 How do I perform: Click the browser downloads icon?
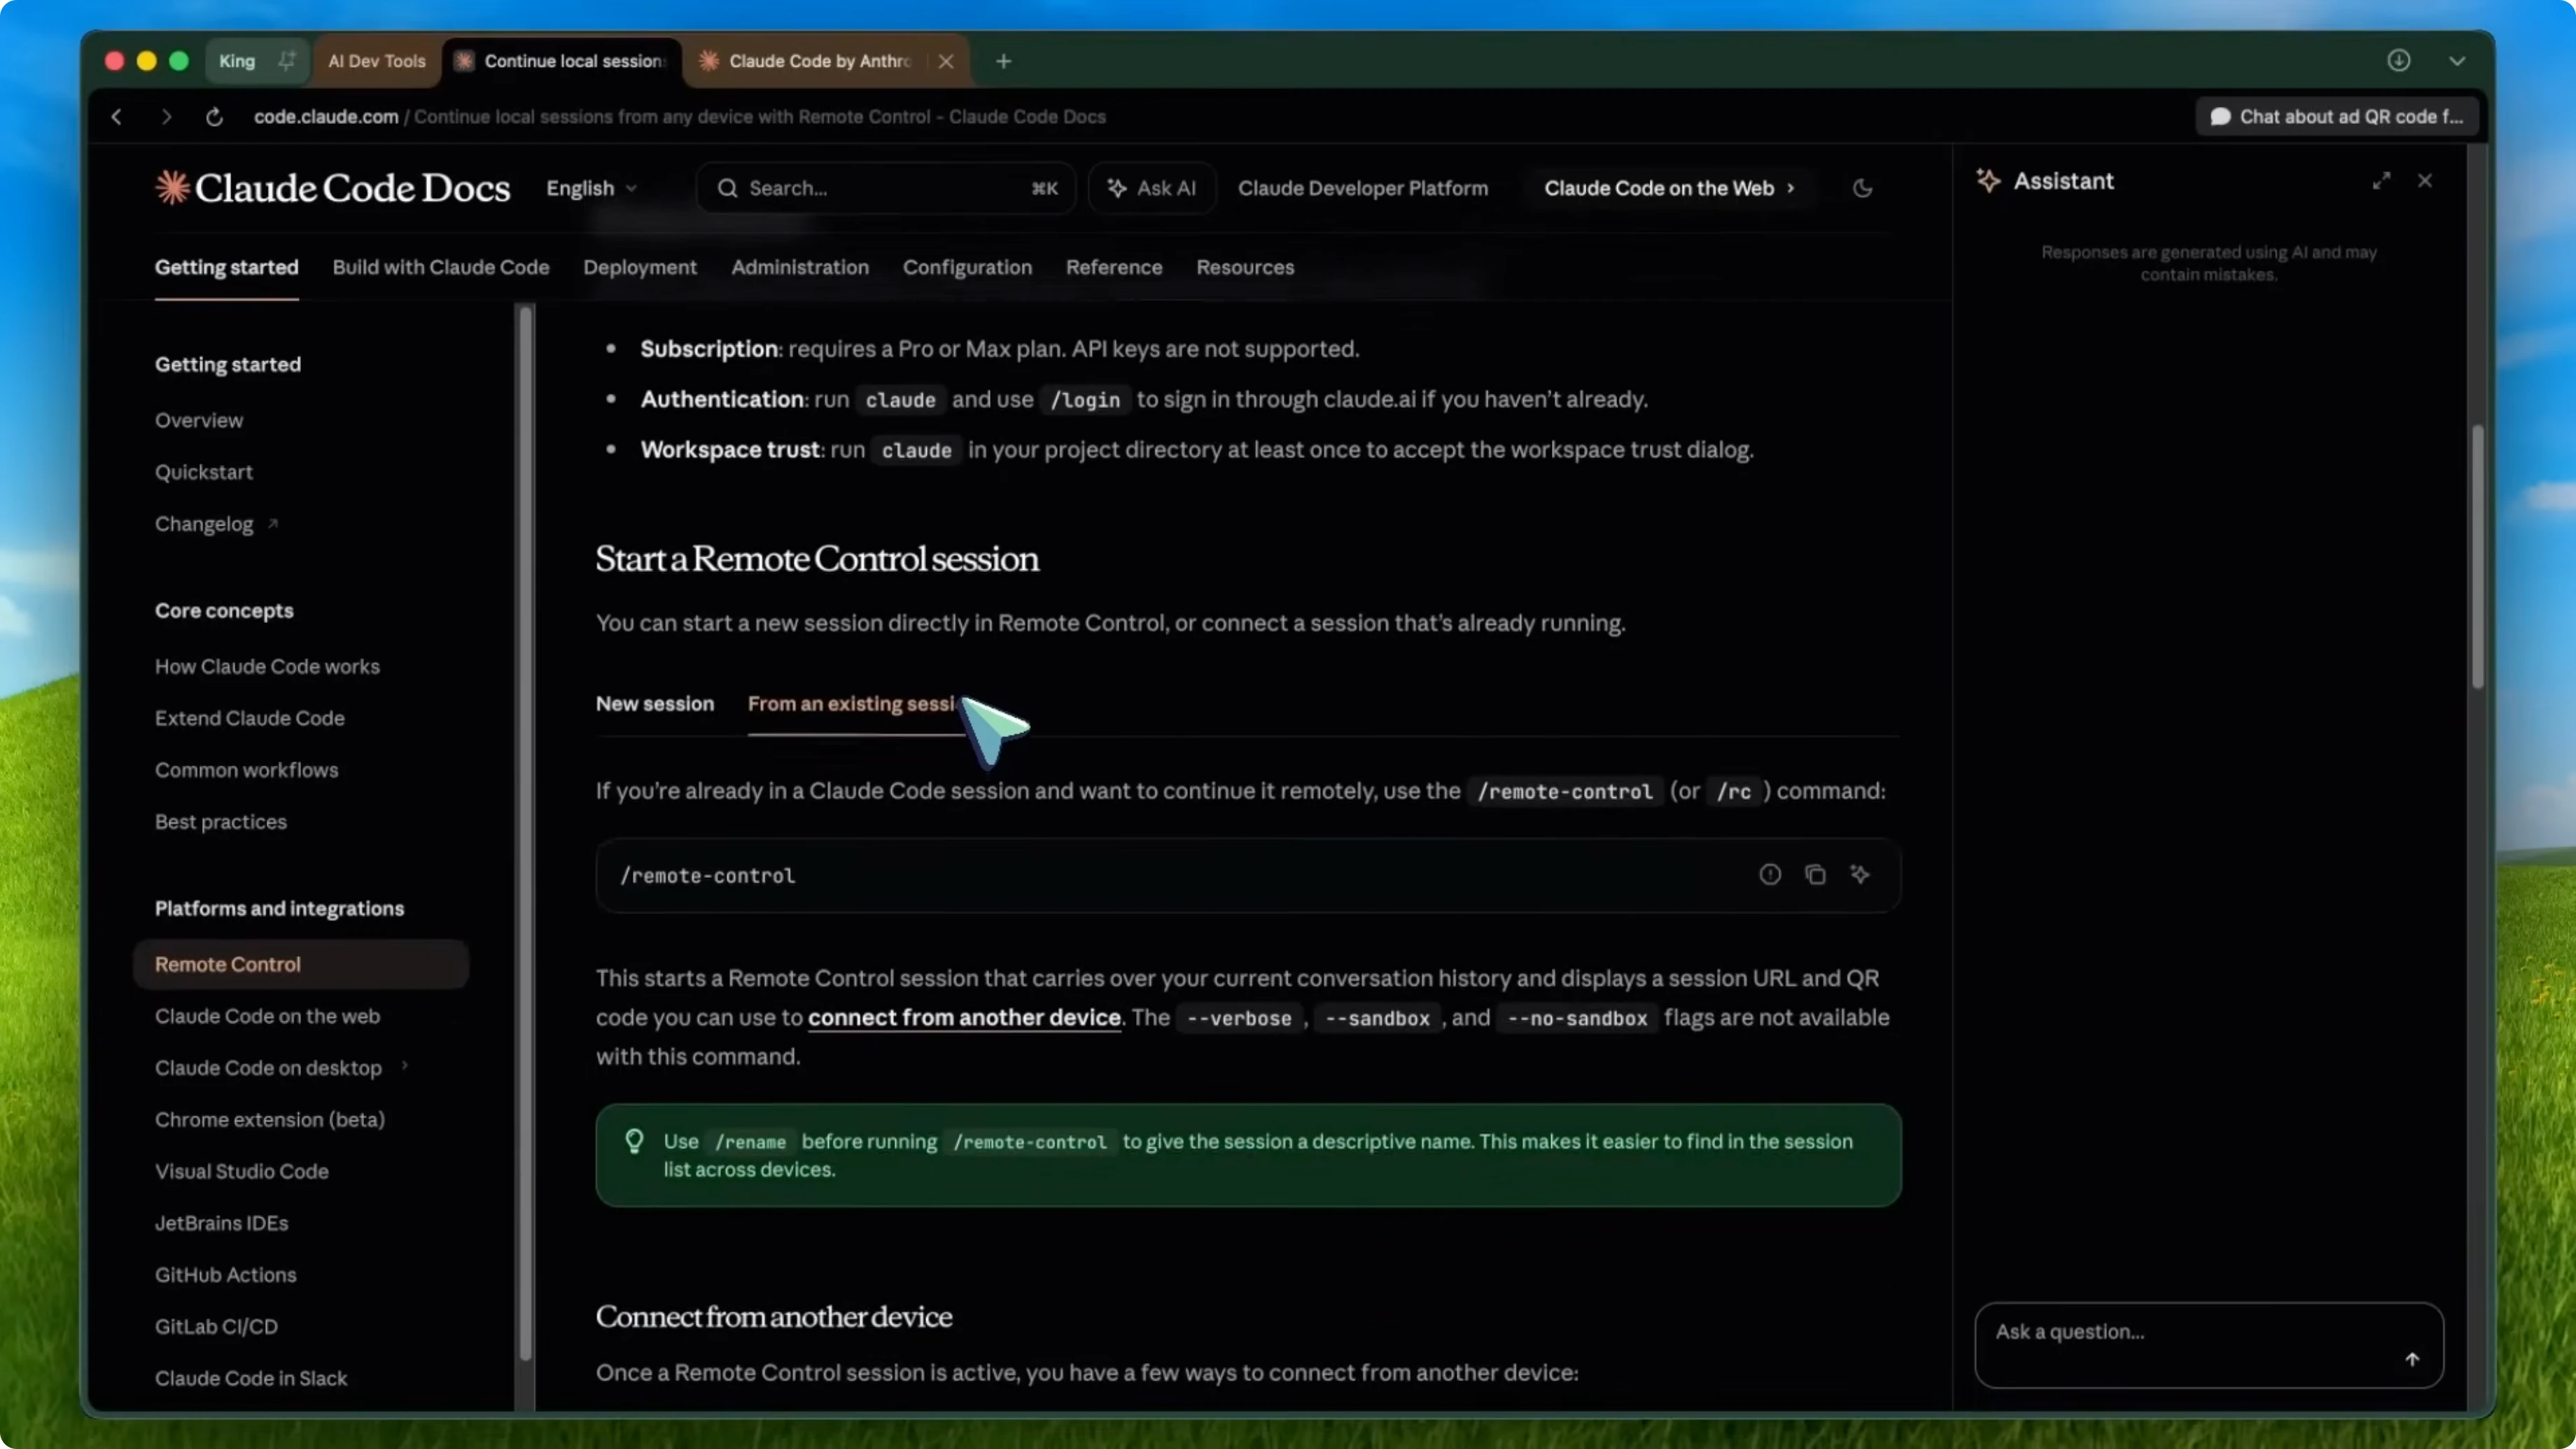(2399, 61)
